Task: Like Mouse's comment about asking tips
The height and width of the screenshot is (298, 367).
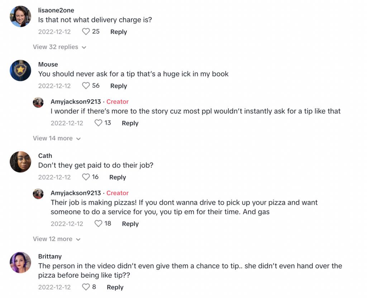Action: tap(86, 86)
